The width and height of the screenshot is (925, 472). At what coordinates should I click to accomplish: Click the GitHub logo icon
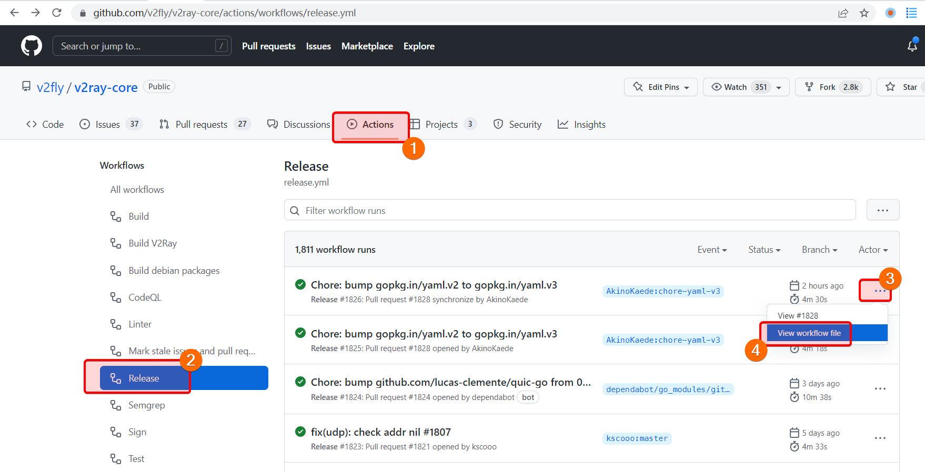pyautogui.click(x=32, y=46)
